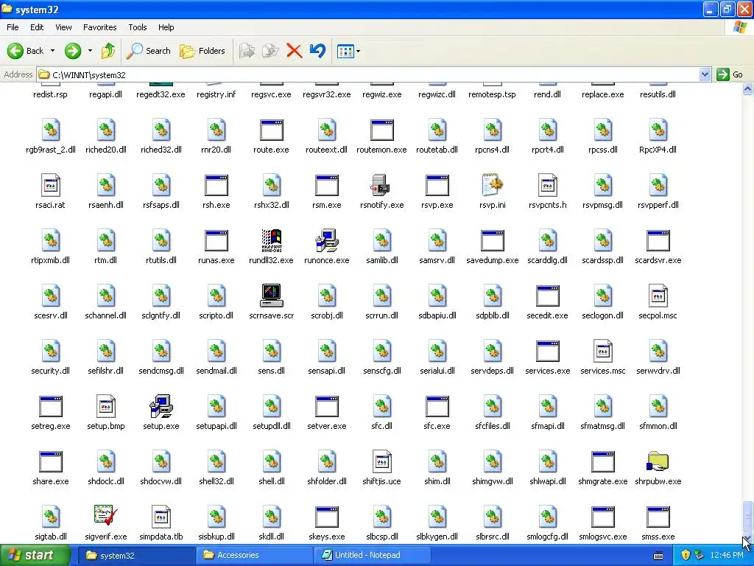Select the rundll32.exe file icon
The image size is (754, 566).
click(x=271, y=240)
